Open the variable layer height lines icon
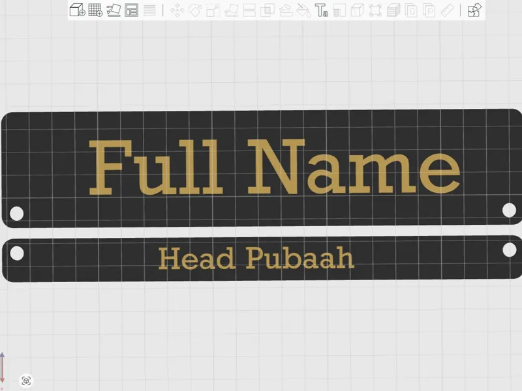522x391 pixels. tap(149, 10)
